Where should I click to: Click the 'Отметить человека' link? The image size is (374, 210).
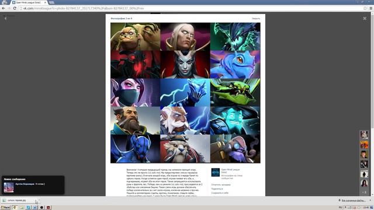tap(221, 185)
